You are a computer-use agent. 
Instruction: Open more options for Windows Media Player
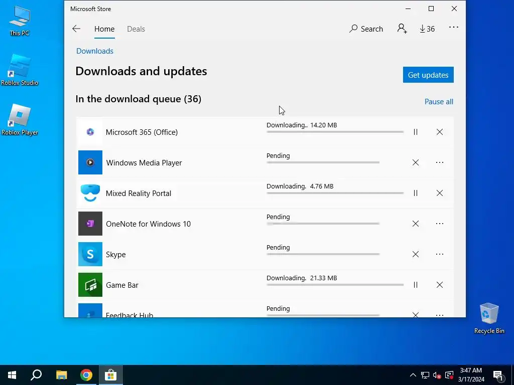(440, 162)
